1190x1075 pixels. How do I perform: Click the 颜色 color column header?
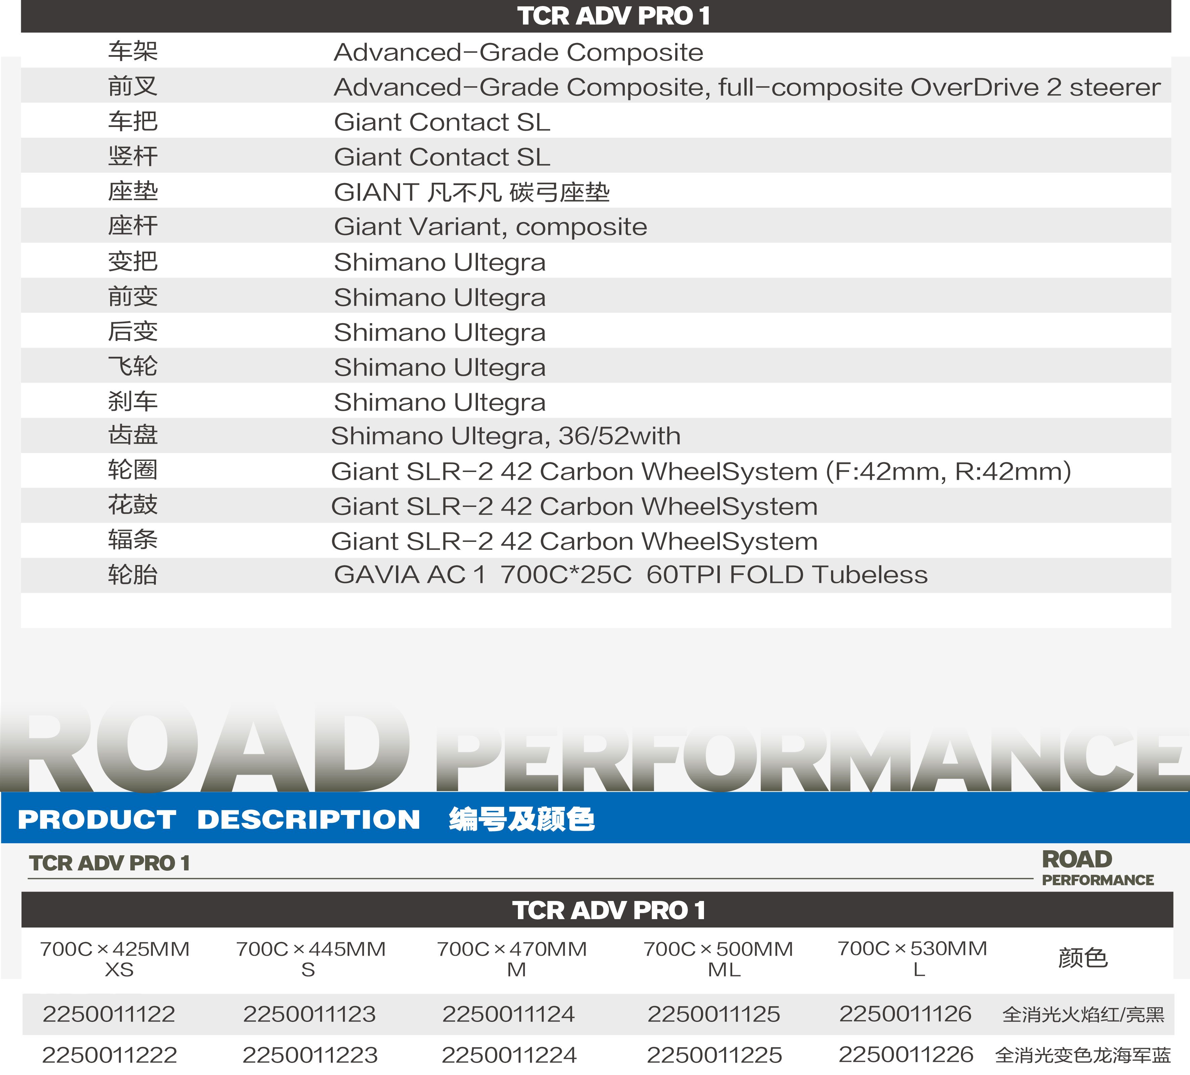(1083, 957)
